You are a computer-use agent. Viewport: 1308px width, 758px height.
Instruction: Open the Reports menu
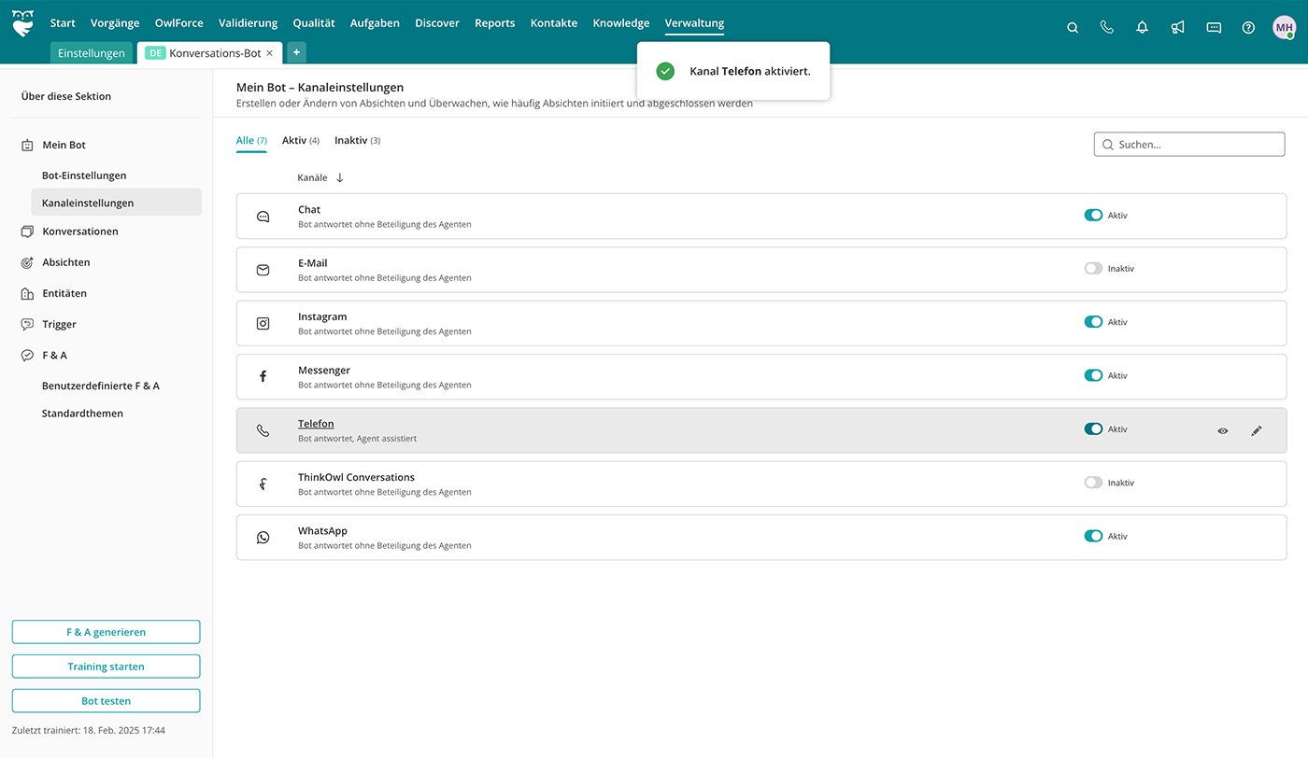click(494, 23)
